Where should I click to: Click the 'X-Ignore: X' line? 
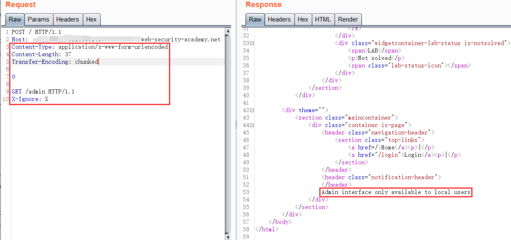pyautogui.click(x=30, y=99)
